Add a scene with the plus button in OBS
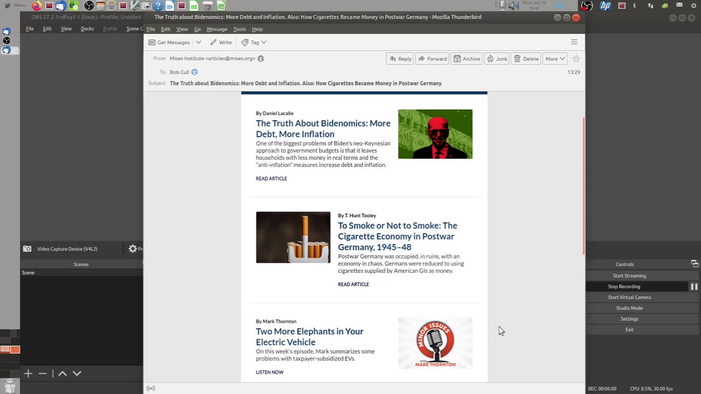Viewport: 701px width, 394px height. tap(28, 373)
